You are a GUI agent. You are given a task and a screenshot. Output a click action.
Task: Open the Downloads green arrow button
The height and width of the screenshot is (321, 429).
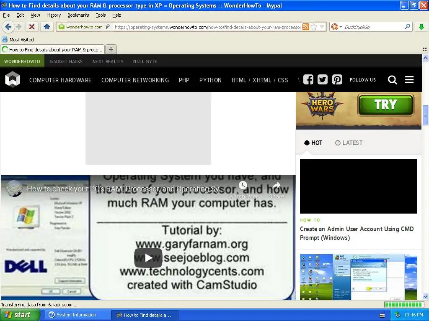421,27
